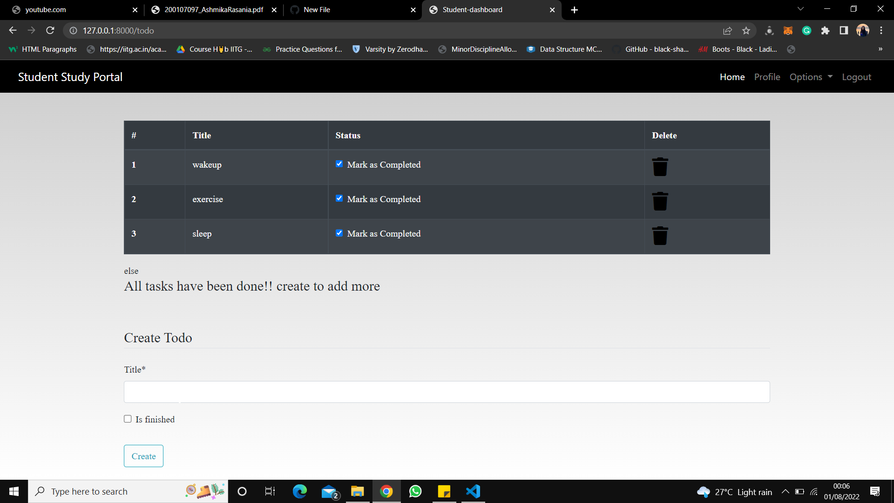Viewport: 894px width, 503px height.
Task: Expand hidden system tray icons arrow
Action: (x=785, y=491)
